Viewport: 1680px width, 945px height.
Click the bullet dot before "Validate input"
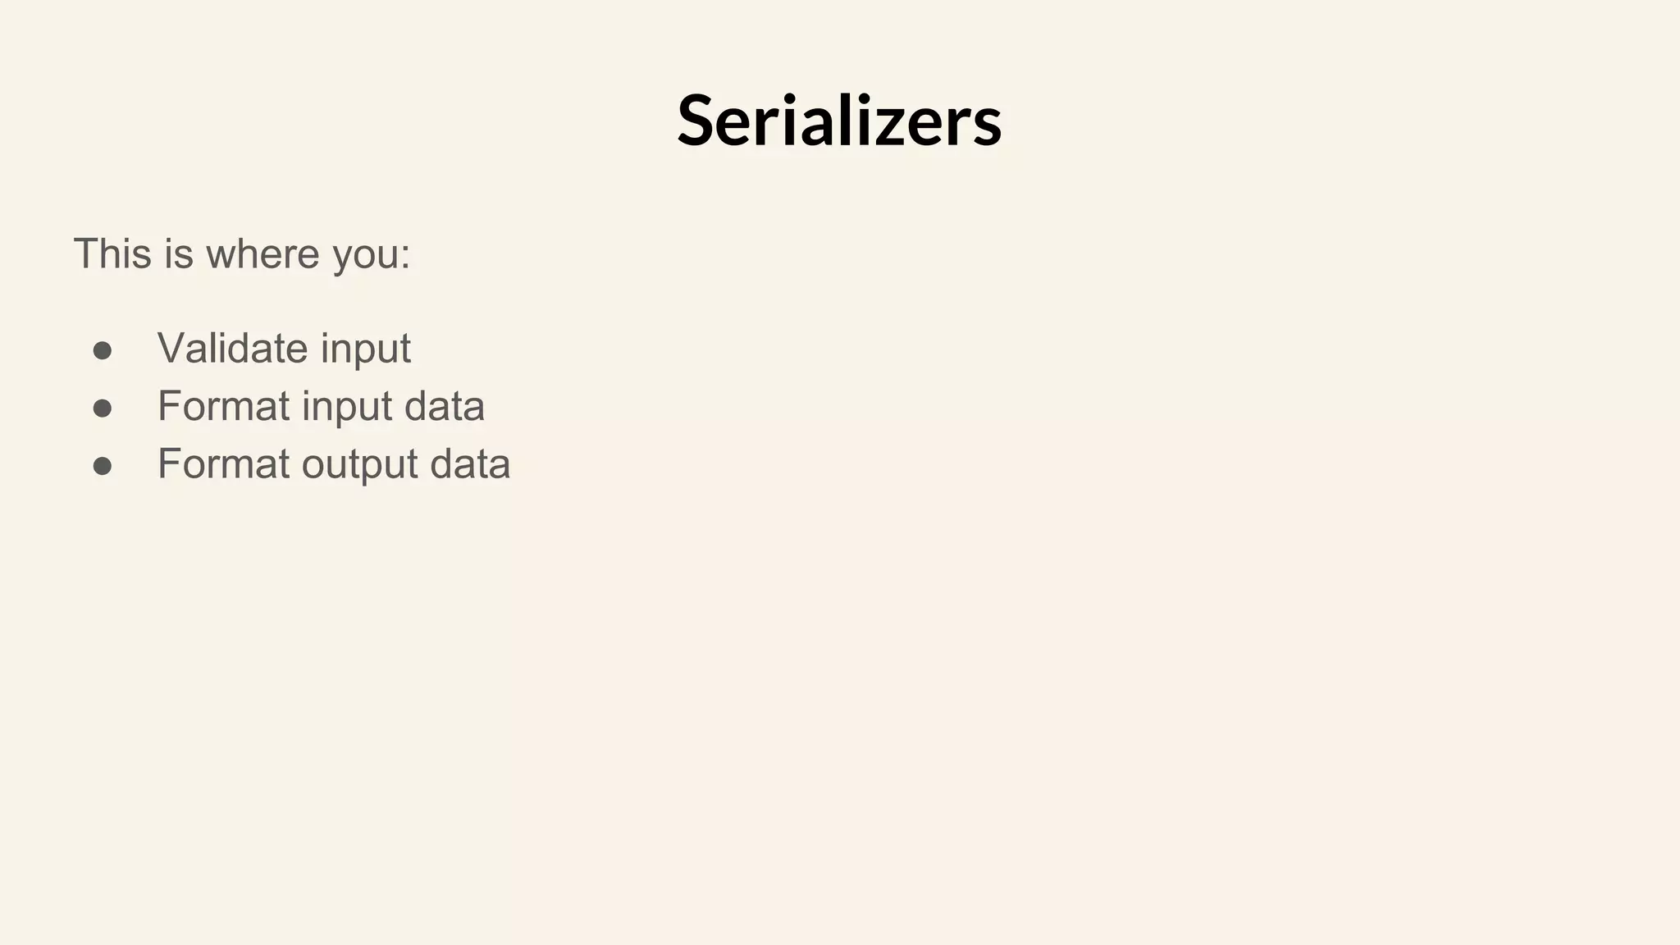point(103,351)
